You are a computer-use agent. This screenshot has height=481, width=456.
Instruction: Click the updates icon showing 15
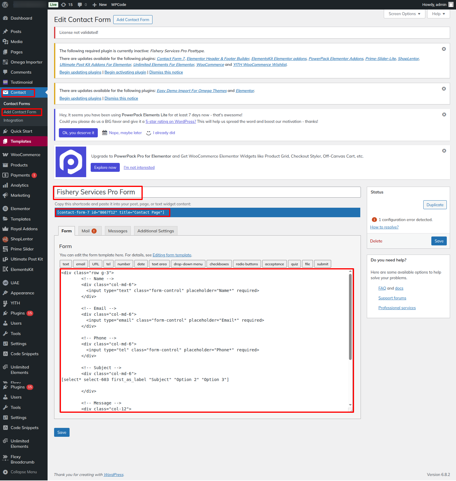[67, 5]
